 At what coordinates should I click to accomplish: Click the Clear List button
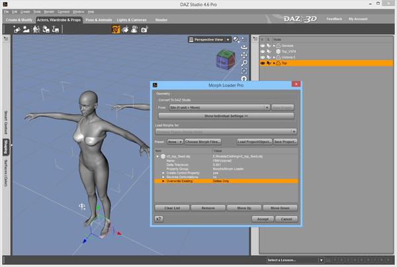click(172, 208)
